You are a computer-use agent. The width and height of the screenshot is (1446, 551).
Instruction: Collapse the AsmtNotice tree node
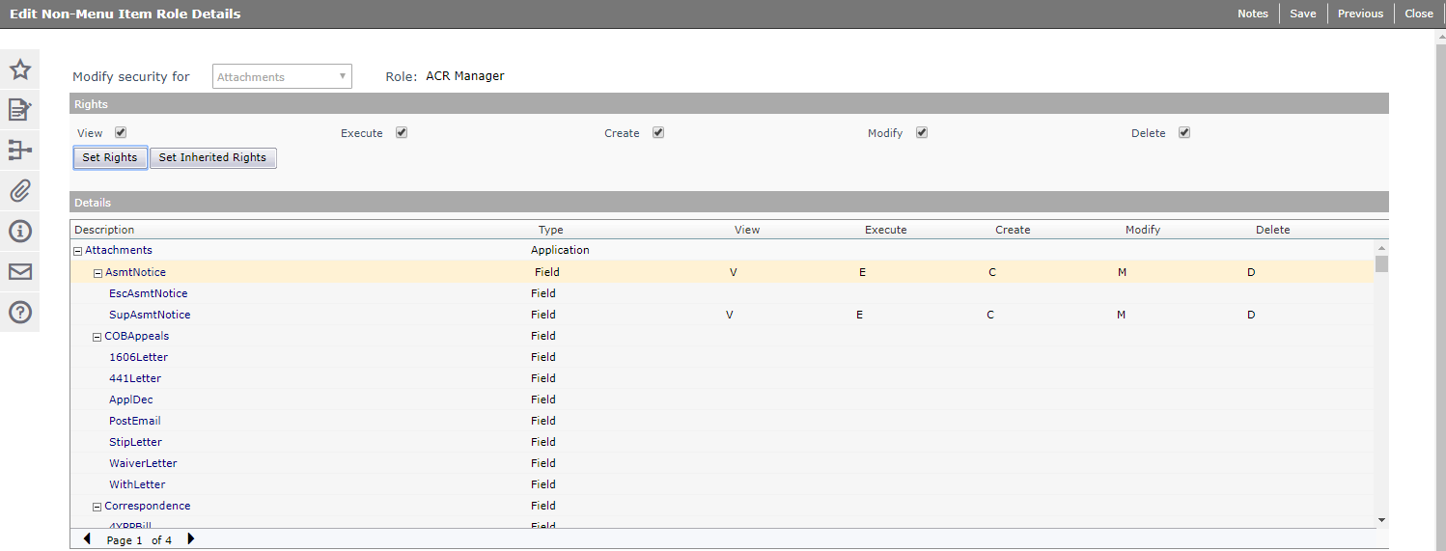click(x=97, y=273)
